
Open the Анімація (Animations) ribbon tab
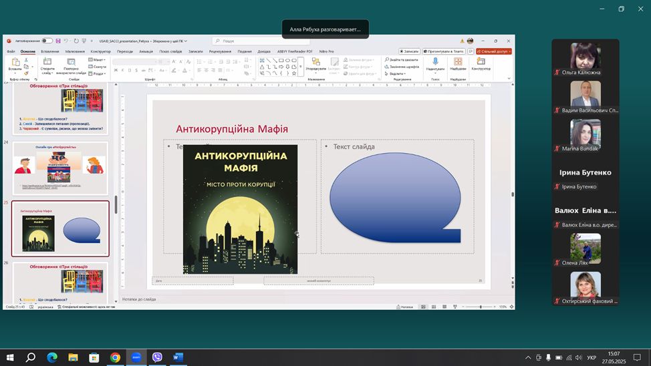[x=146, y=51]
